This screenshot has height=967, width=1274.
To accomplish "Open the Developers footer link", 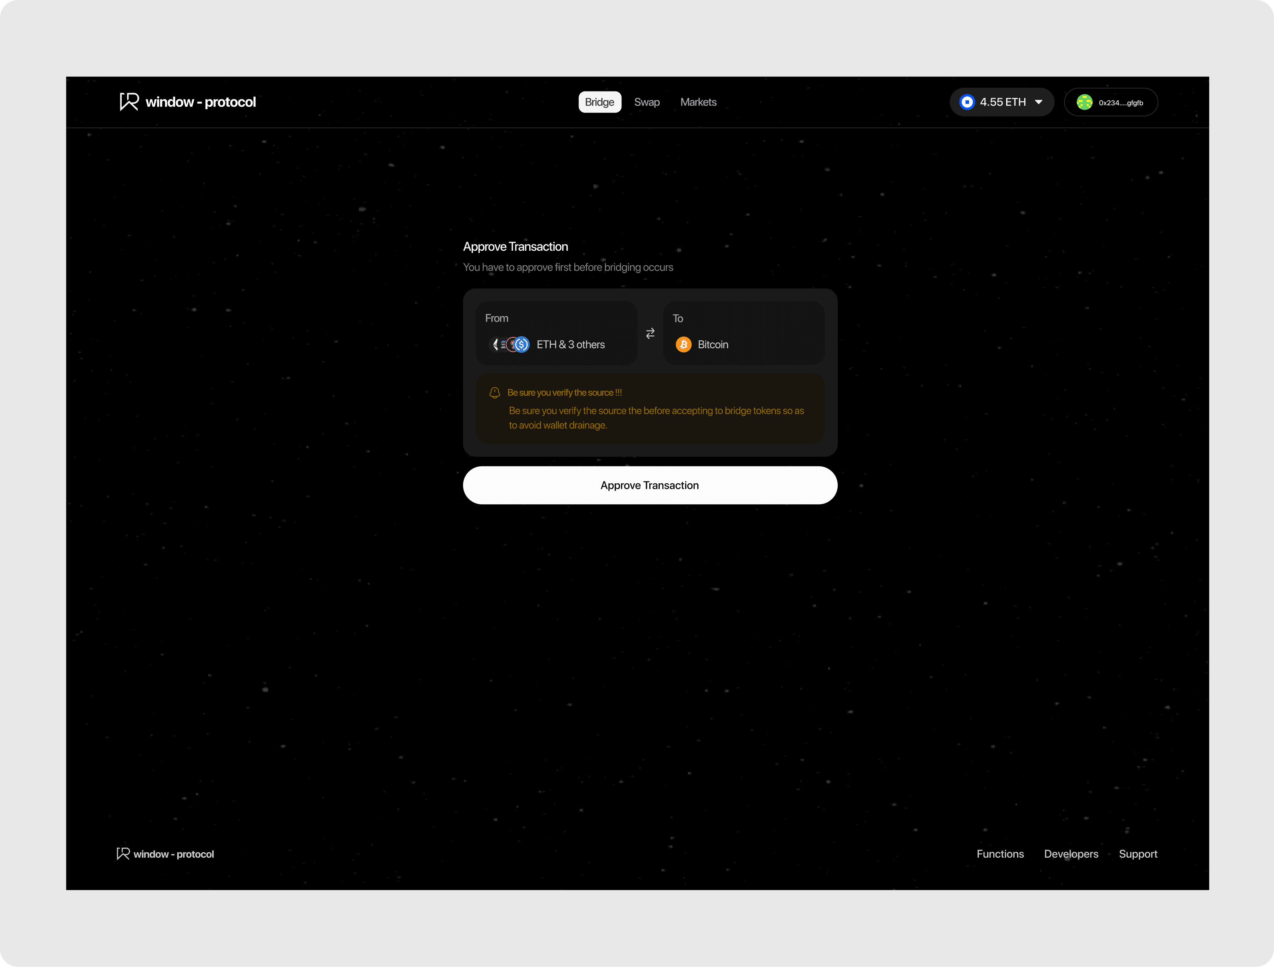I will point(1071,853).
